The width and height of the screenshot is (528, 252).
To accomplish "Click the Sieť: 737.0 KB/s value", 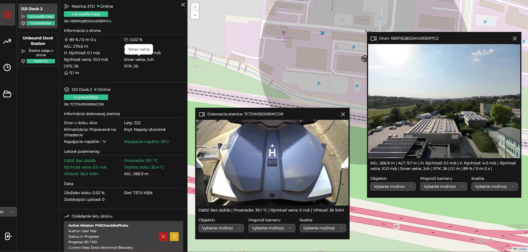I will pyautogui.click(x=138, y=193).
